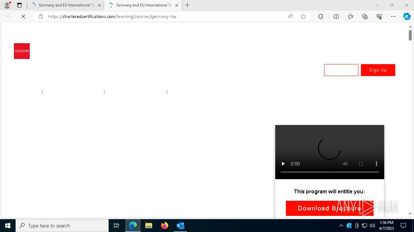The image size is (414, 232).
Task: Click the Download Brochure button
Action: click(330, 208)
